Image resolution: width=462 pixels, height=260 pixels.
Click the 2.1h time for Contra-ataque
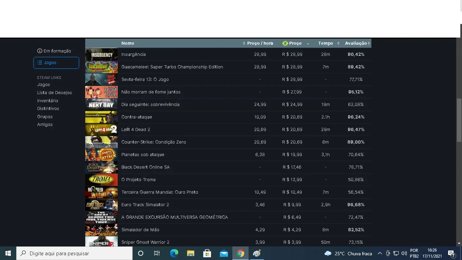[325, 117]
